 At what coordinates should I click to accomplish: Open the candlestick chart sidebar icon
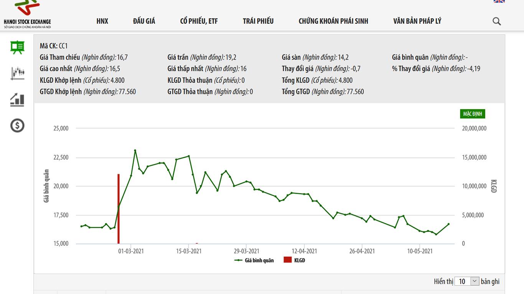(x=17, y=73)
